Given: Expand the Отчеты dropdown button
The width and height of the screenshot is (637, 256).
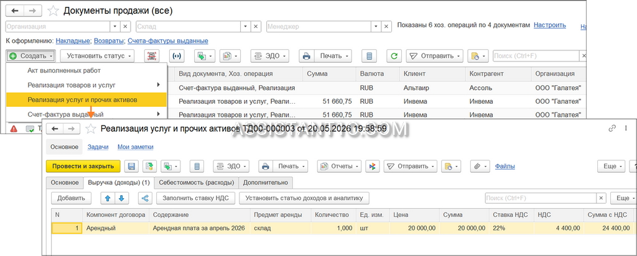Looking at the screenshot, I should pos(339,166).
